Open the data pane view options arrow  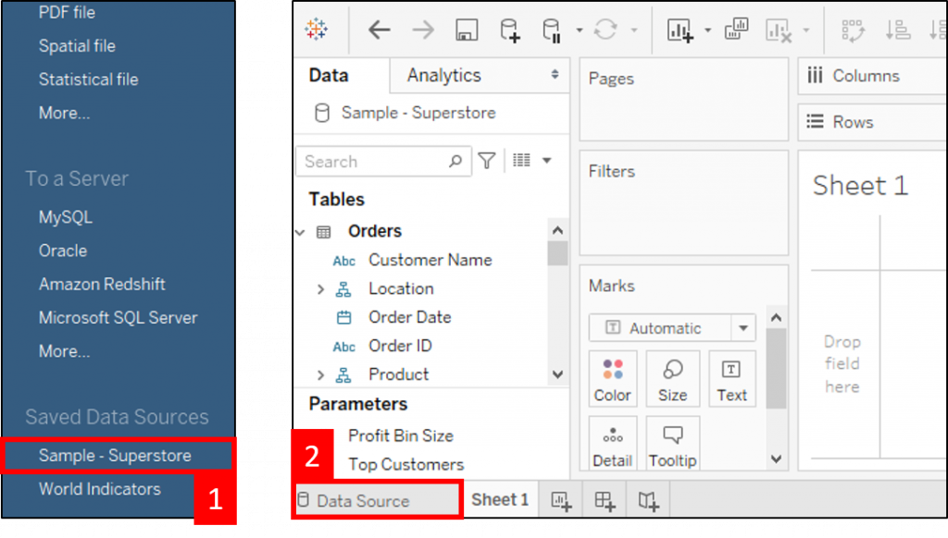point(546,161)
